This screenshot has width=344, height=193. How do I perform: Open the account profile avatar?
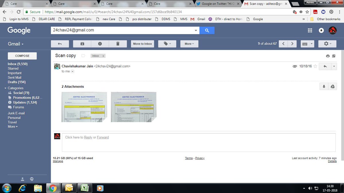(332, 30)
